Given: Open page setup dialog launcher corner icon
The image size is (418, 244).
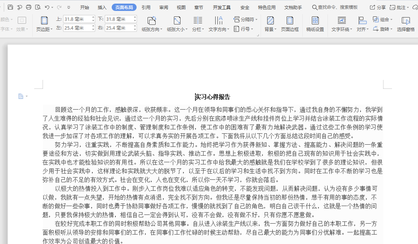Looking at the screenshot, I should pyautogui.click(x=258, y=35).
